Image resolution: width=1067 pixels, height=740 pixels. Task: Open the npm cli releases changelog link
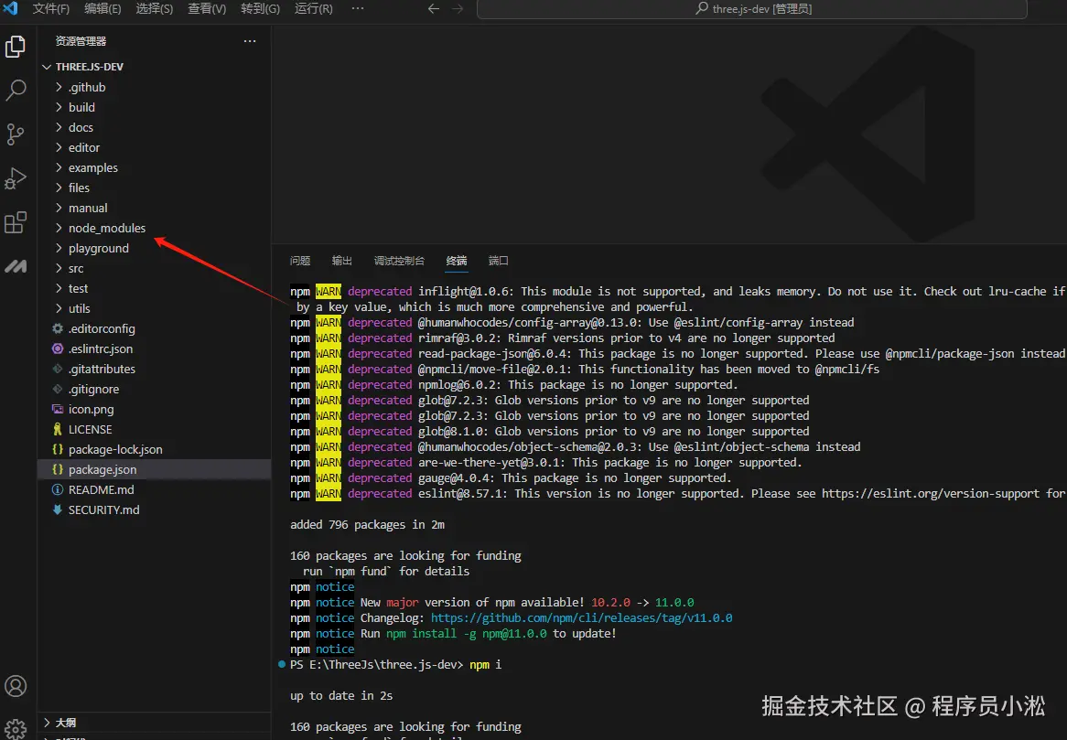[581, 618]
